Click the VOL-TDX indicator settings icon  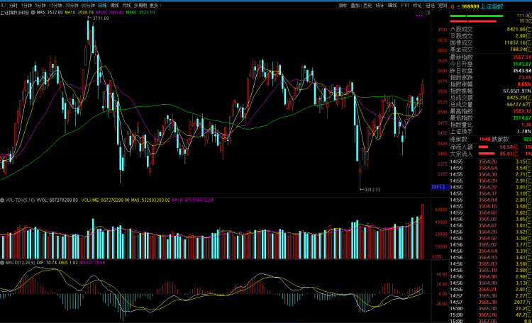click(2, 200)
